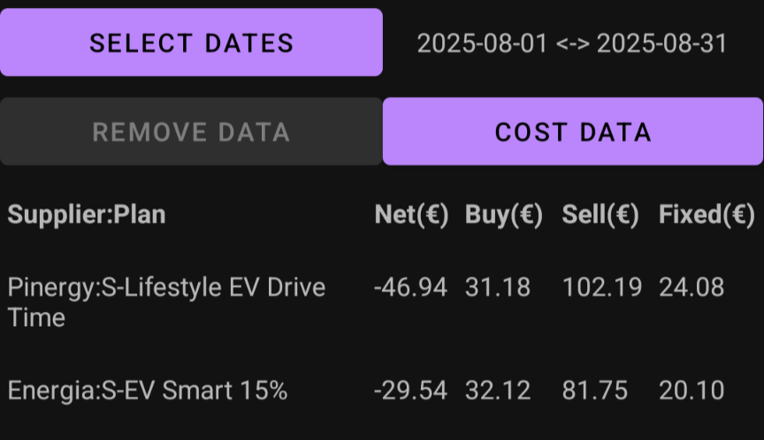This screenshot has width=764, height=440.
Task: Click the disabled Remove Data button
Action: coord(191,132)
